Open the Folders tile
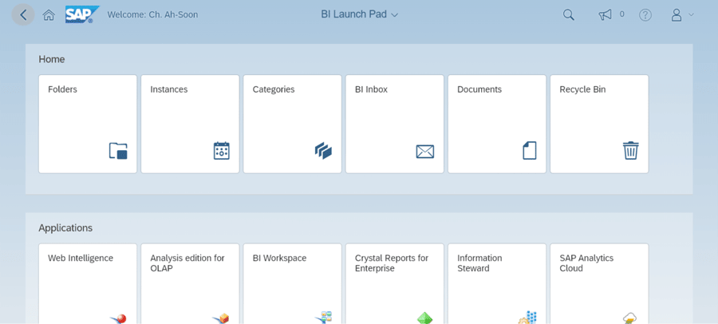The height and width of the screenshot is (324, 718). tap(88, 124)
